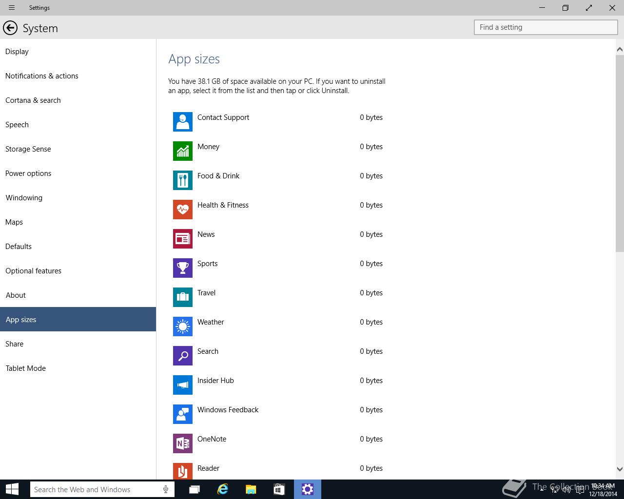Select the News app name
Screen dimensions: 624x499
point(206,234)
